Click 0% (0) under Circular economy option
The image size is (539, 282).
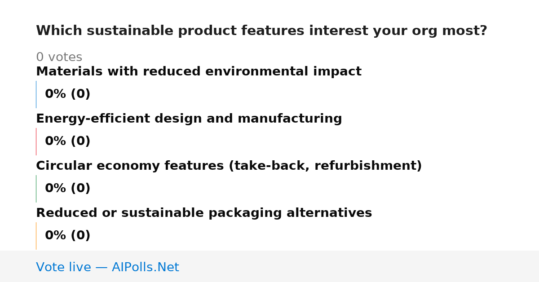[x=68, y=189]
